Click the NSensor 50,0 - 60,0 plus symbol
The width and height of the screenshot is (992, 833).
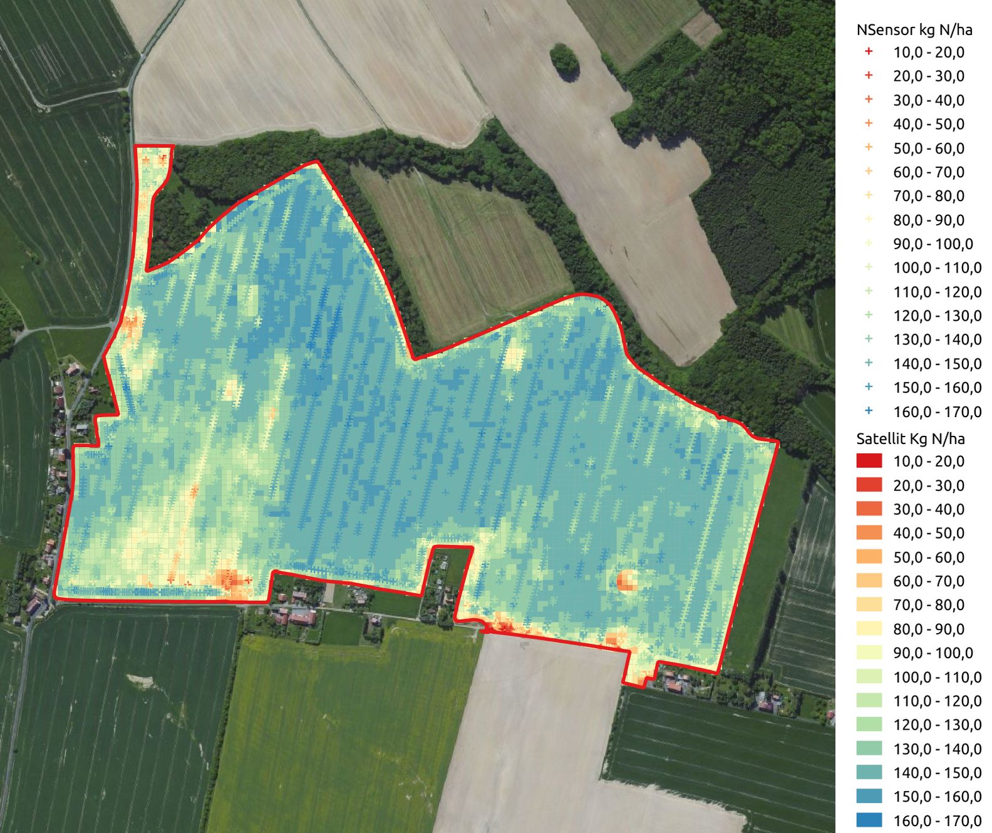(869, 148)
